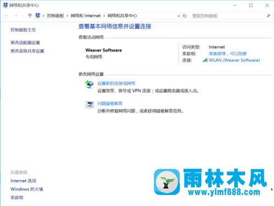Image resolution: width=274 pixels, height=206 pixels.
Task: Maximize the 网络和共享中心 window
Action: click(251, 5)
